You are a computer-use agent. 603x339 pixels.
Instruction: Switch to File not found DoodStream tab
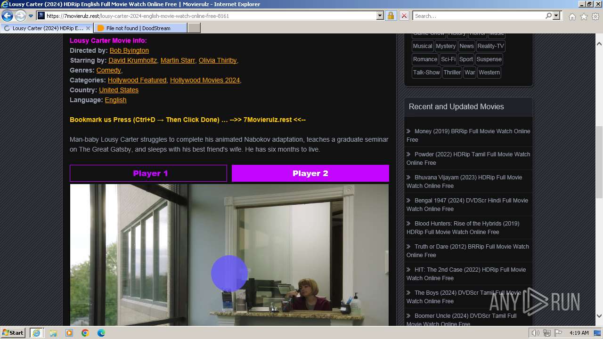tap(140, 28)
